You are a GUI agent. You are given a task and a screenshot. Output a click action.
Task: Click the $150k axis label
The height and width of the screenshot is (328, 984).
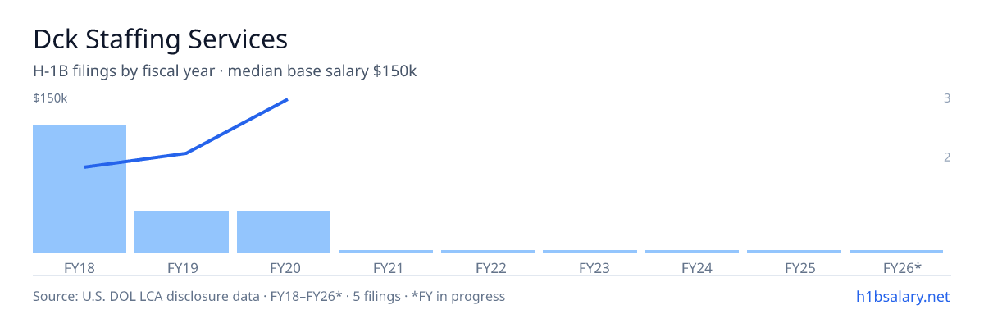click(50, 98)
